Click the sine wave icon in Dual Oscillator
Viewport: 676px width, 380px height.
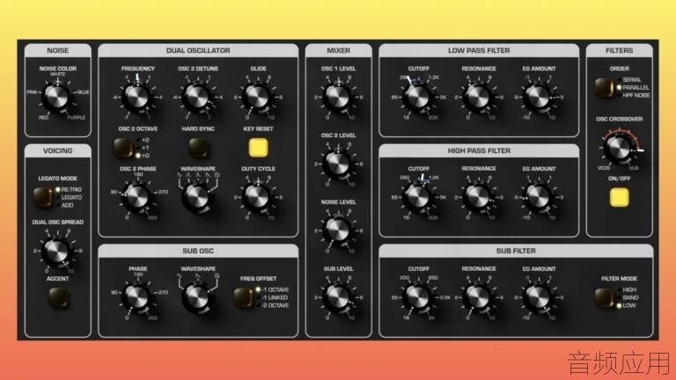(180, 175)
